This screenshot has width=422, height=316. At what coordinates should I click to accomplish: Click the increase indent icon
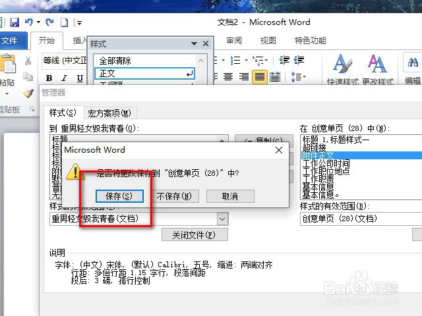[299, 60]
